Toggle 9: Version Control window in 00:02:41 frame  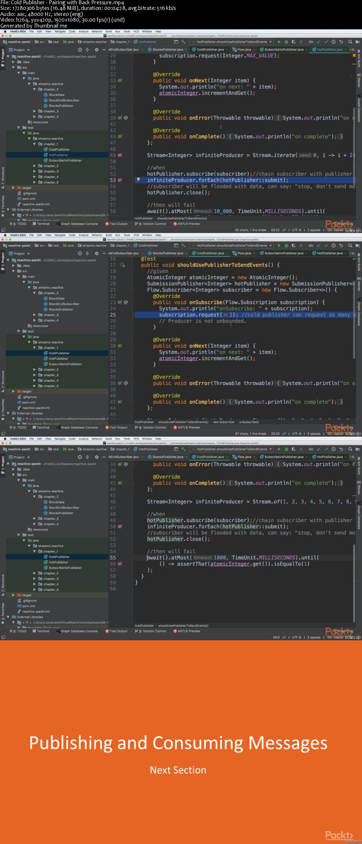pyautogui.click(x=150, y=631)
